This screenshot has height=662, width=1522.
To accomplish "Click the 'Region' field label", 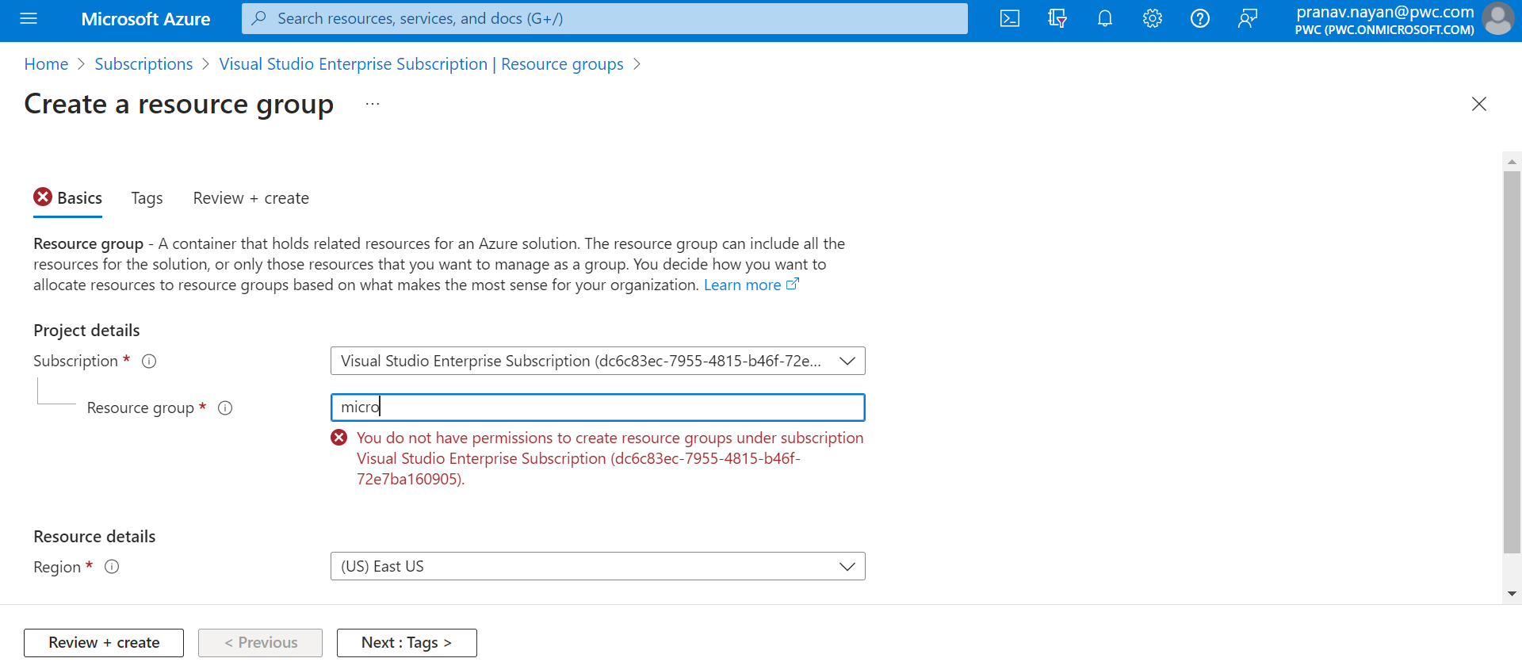I will (x=57, y=567).
